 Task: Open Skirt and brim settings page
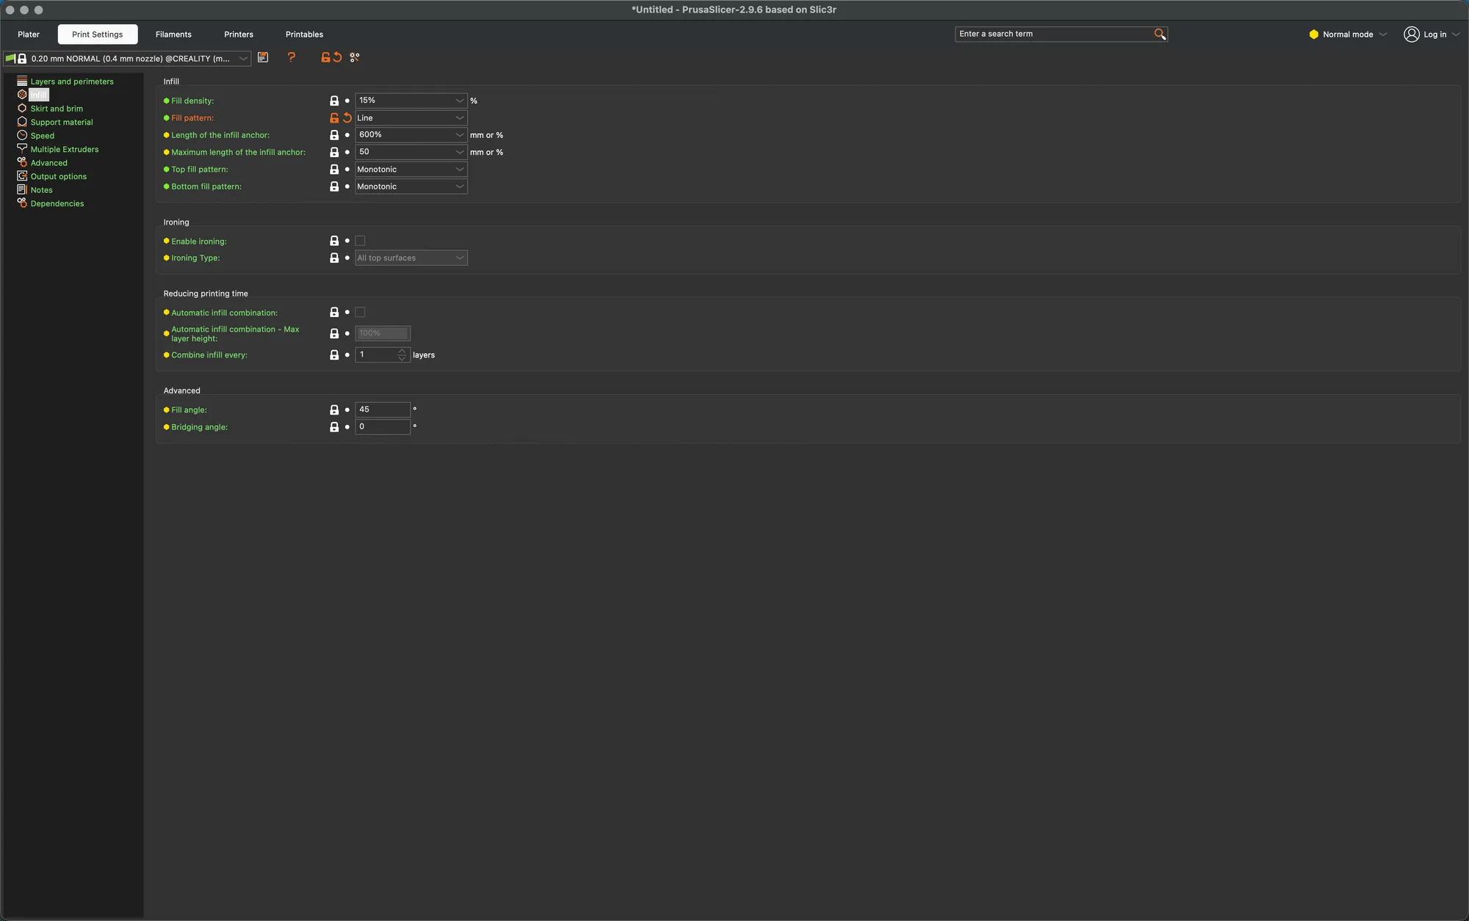(x=57, y=109)
